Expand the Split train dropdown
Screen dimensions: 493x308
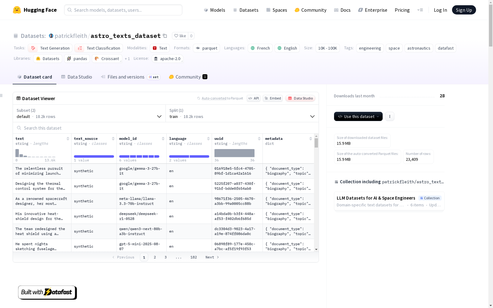point(242,113)
